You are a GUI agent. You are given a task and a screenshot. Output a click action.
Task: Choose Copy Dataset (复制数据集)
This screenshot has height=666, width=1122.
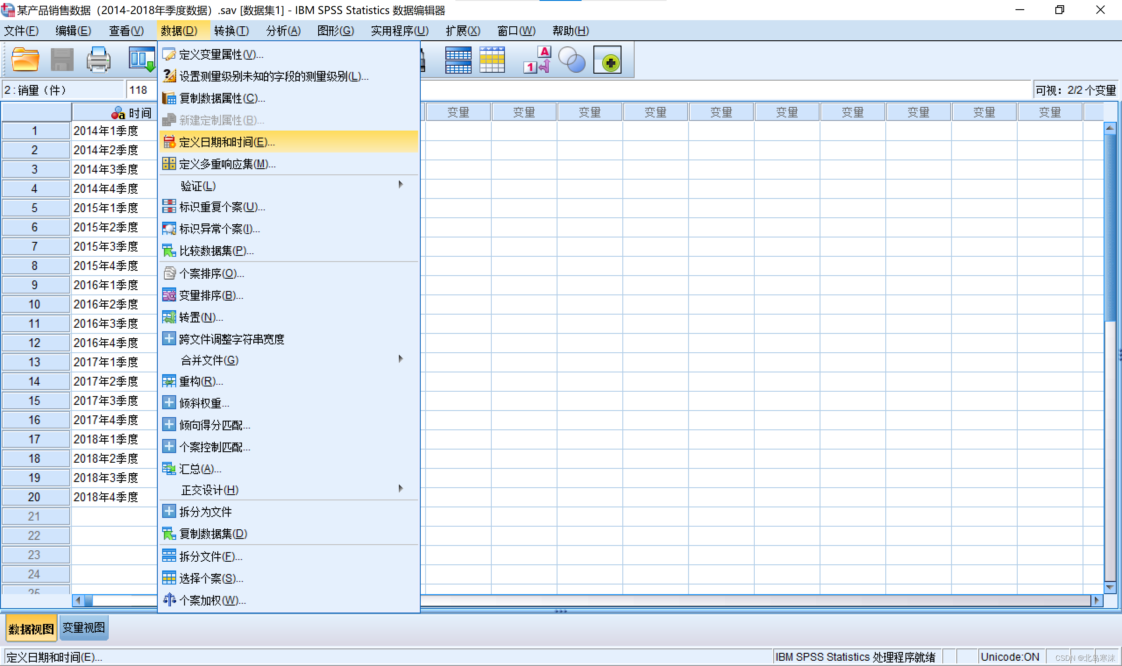tap(289, 534)
